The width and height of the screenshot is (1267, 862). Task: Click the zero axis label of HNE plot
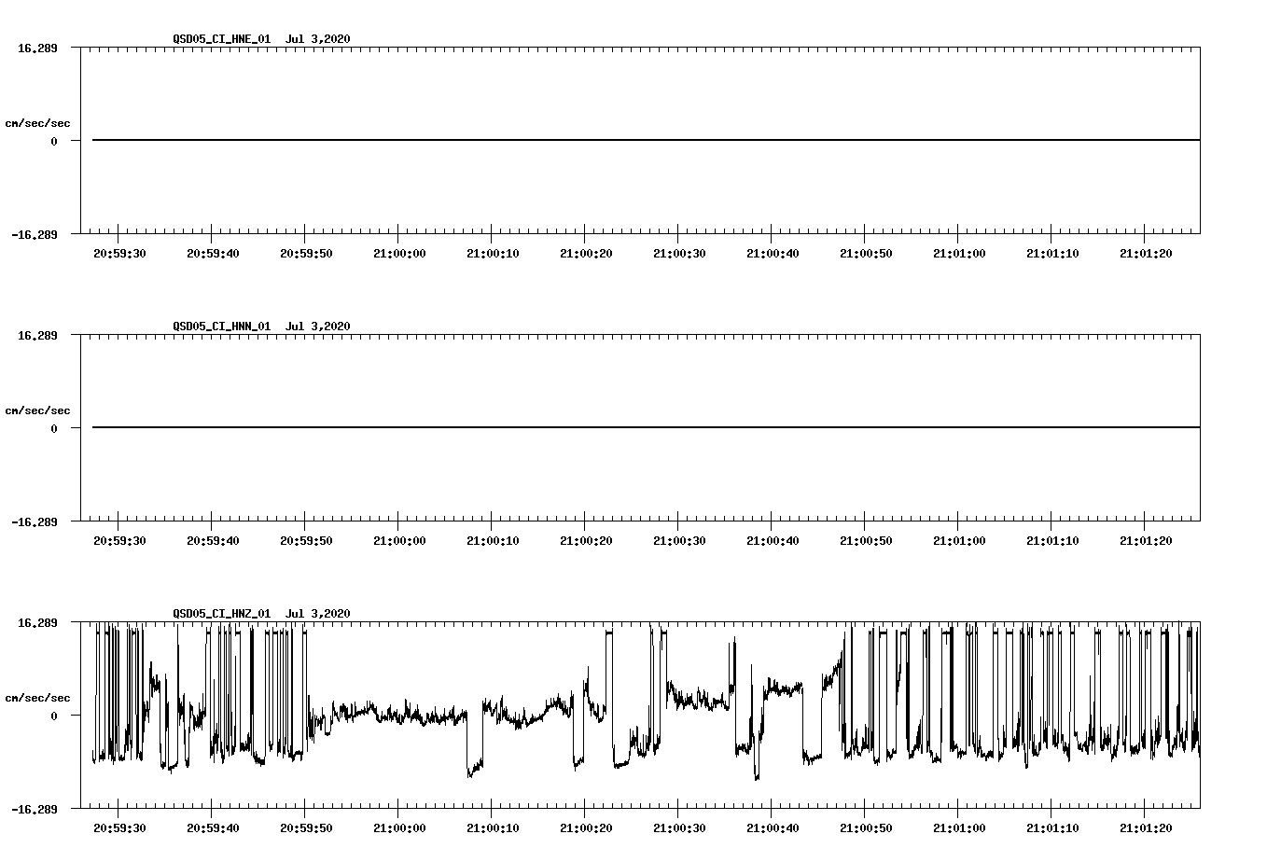click(54, 142)
